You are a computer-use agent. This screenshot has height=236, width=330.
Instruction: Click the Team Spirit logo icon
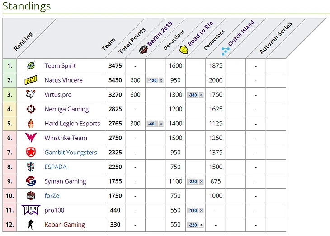(x=31, y=66)
